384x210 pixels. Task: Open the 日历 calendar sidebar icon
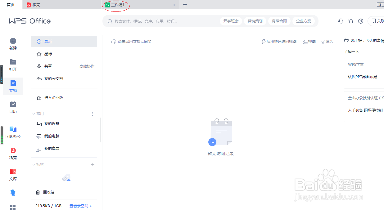coord(13,105)
